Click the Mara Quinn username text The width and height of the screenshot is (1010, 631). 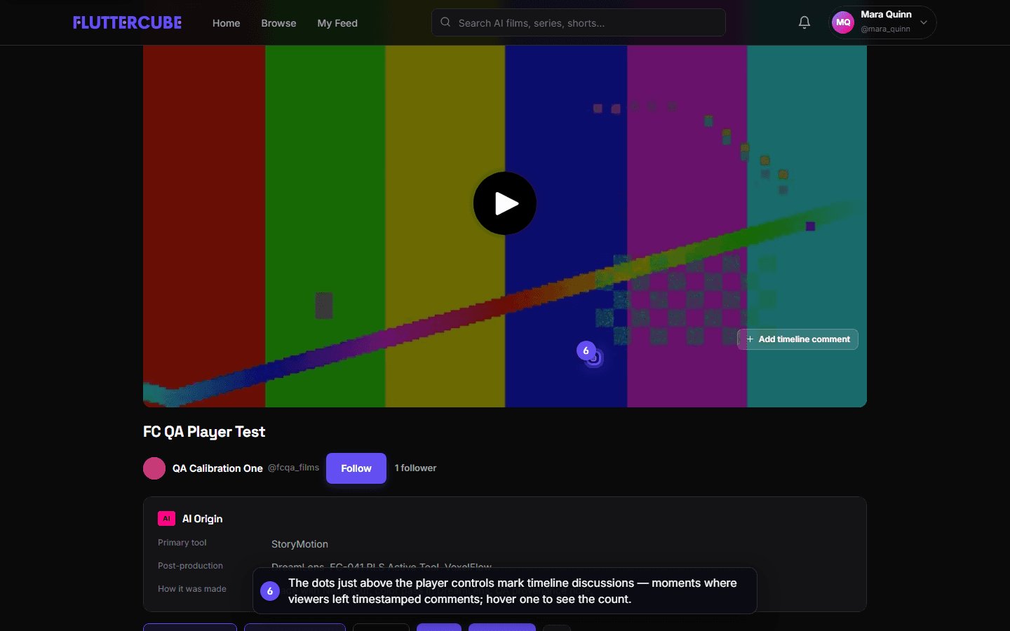[886, 14]
